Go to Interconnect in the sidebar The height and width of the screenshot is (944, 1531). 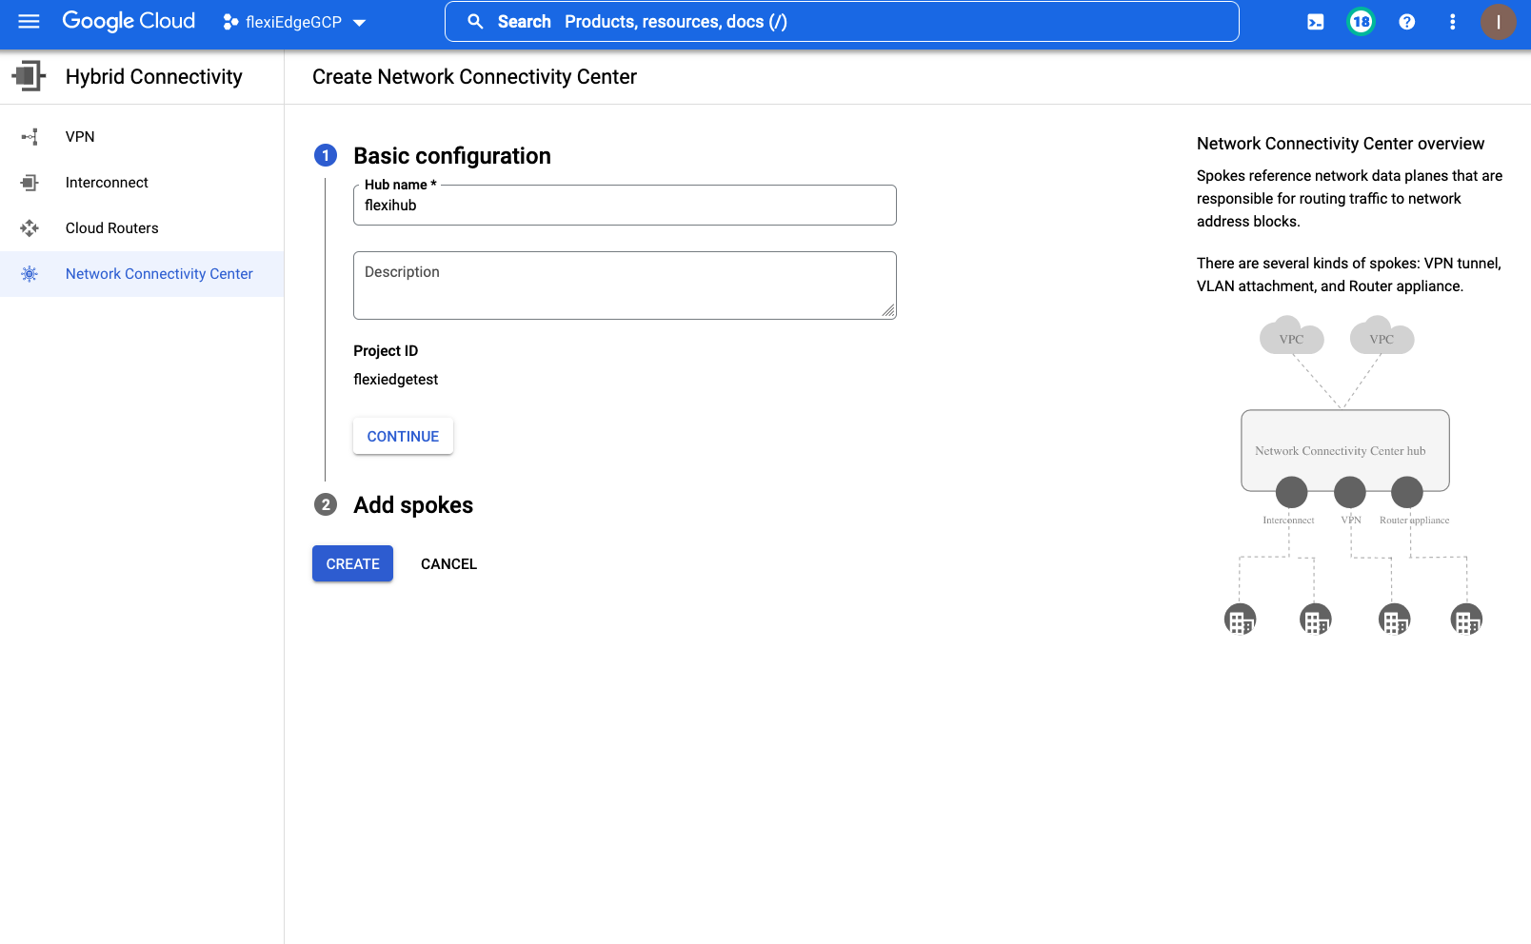click(142, 183)
